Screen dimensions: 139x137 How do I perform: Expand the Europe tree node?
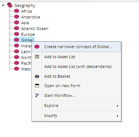(x=10, y=34)
